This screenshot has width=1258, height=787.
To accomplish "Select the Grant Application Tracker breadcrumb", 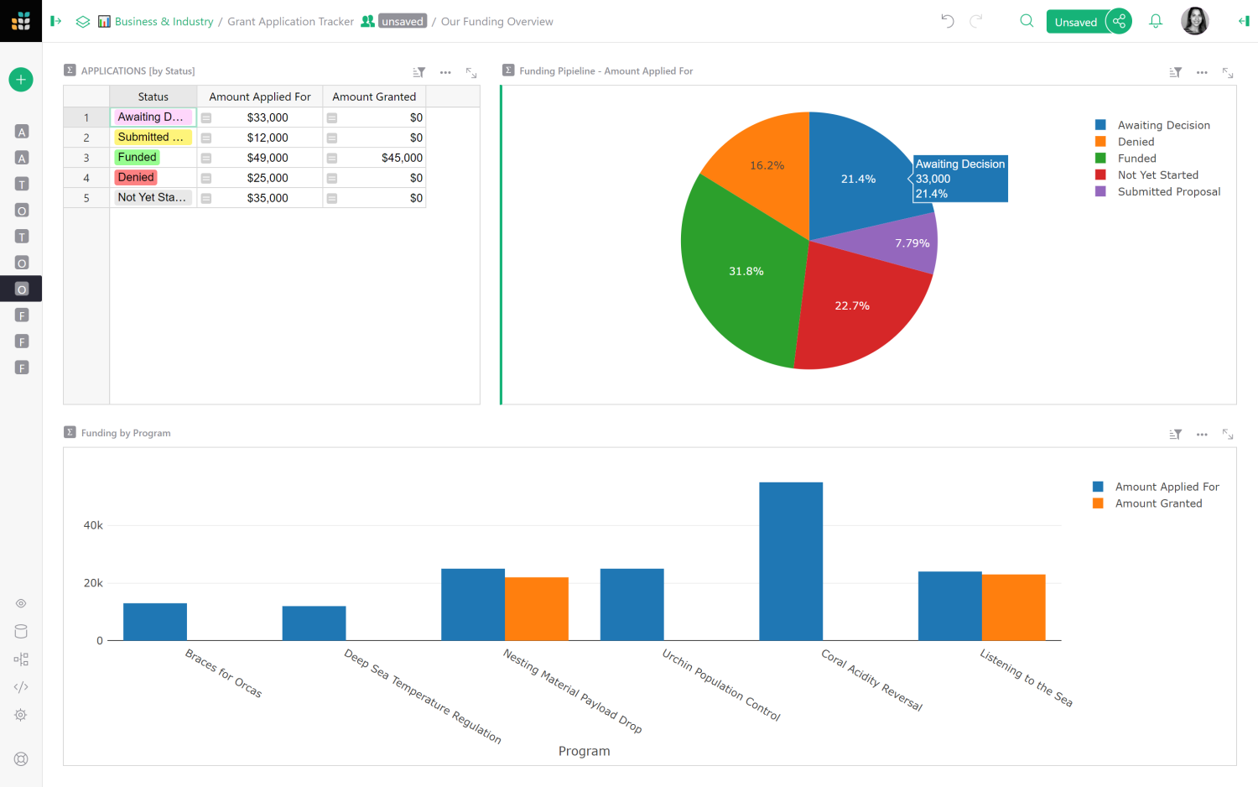I will (290, 21).
